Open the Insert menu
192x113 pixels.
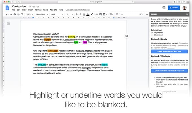point(30,10)
